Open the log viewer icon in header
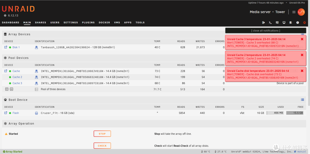The width and height of the screenshot is (310, 154). (x=291, y=22)
